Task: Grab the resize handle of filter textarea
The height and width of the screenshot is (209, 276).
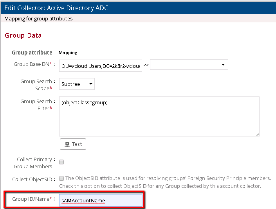Action: [x=257, y=134]
